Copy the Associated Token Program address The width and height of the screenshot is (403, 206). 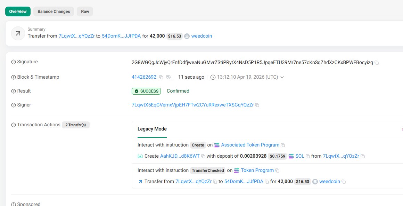coord(283,145)
